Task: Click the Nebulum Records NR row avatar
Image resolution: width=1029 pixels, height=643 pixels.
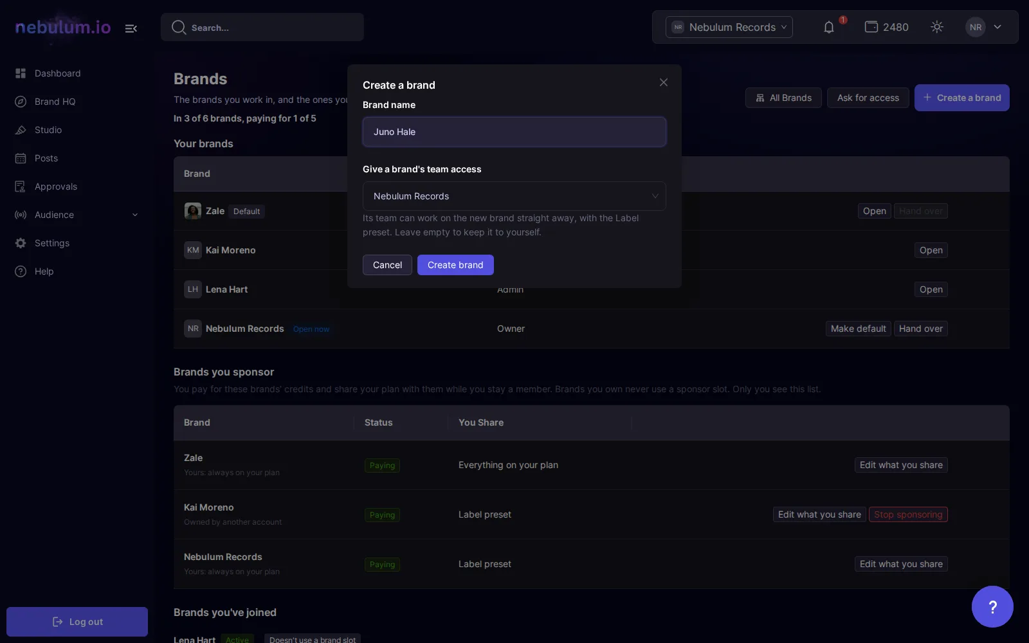Action: 193,329
